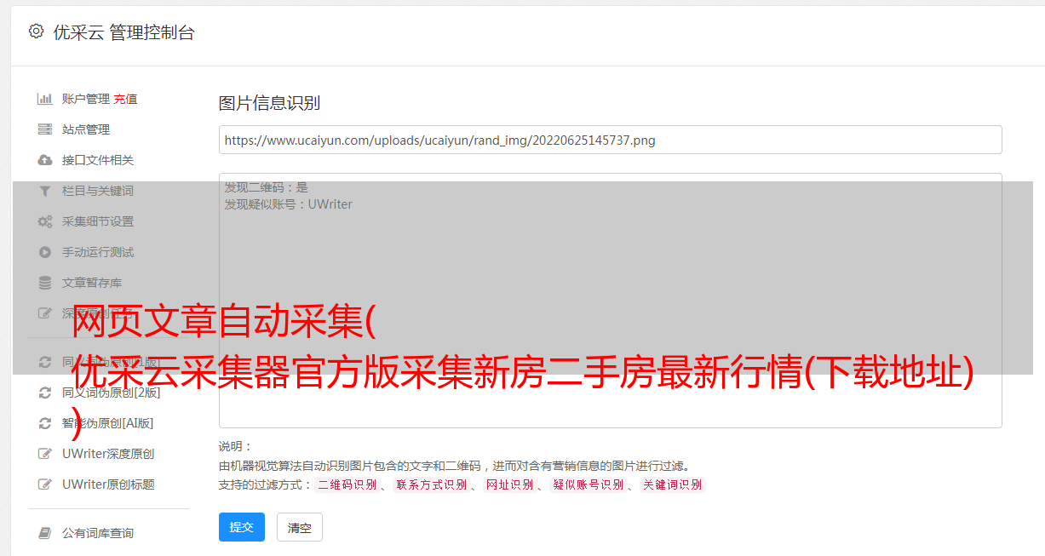Click the 联系方式识别 tag

pyautogui.click(x=431, y=484)
